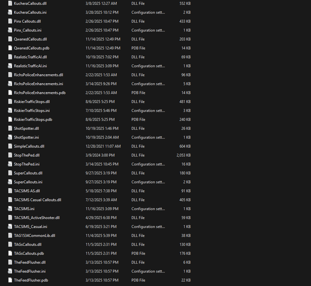Image resolution: width=311 pixels, height=286 pixels.
Task: Select RichsPoliceEnhancements.dll file name
Action: (x=38, y=75)
